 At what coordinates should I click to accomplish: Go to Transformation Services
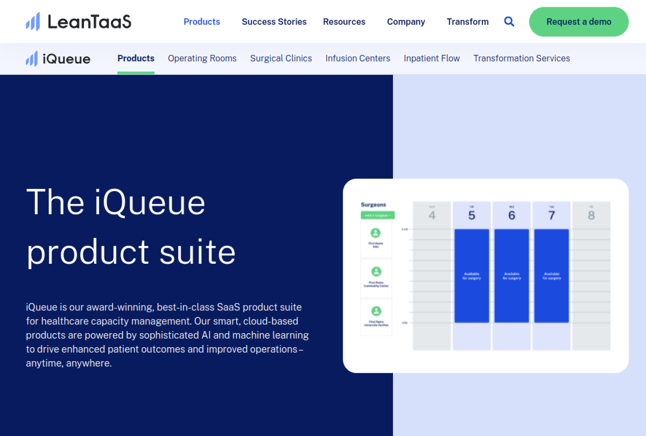click(x=522, y=58)
